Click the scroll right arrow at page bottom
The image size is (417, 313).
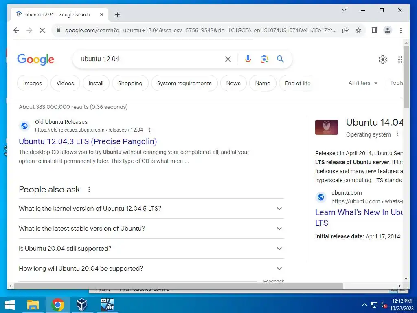pos(399,286)
